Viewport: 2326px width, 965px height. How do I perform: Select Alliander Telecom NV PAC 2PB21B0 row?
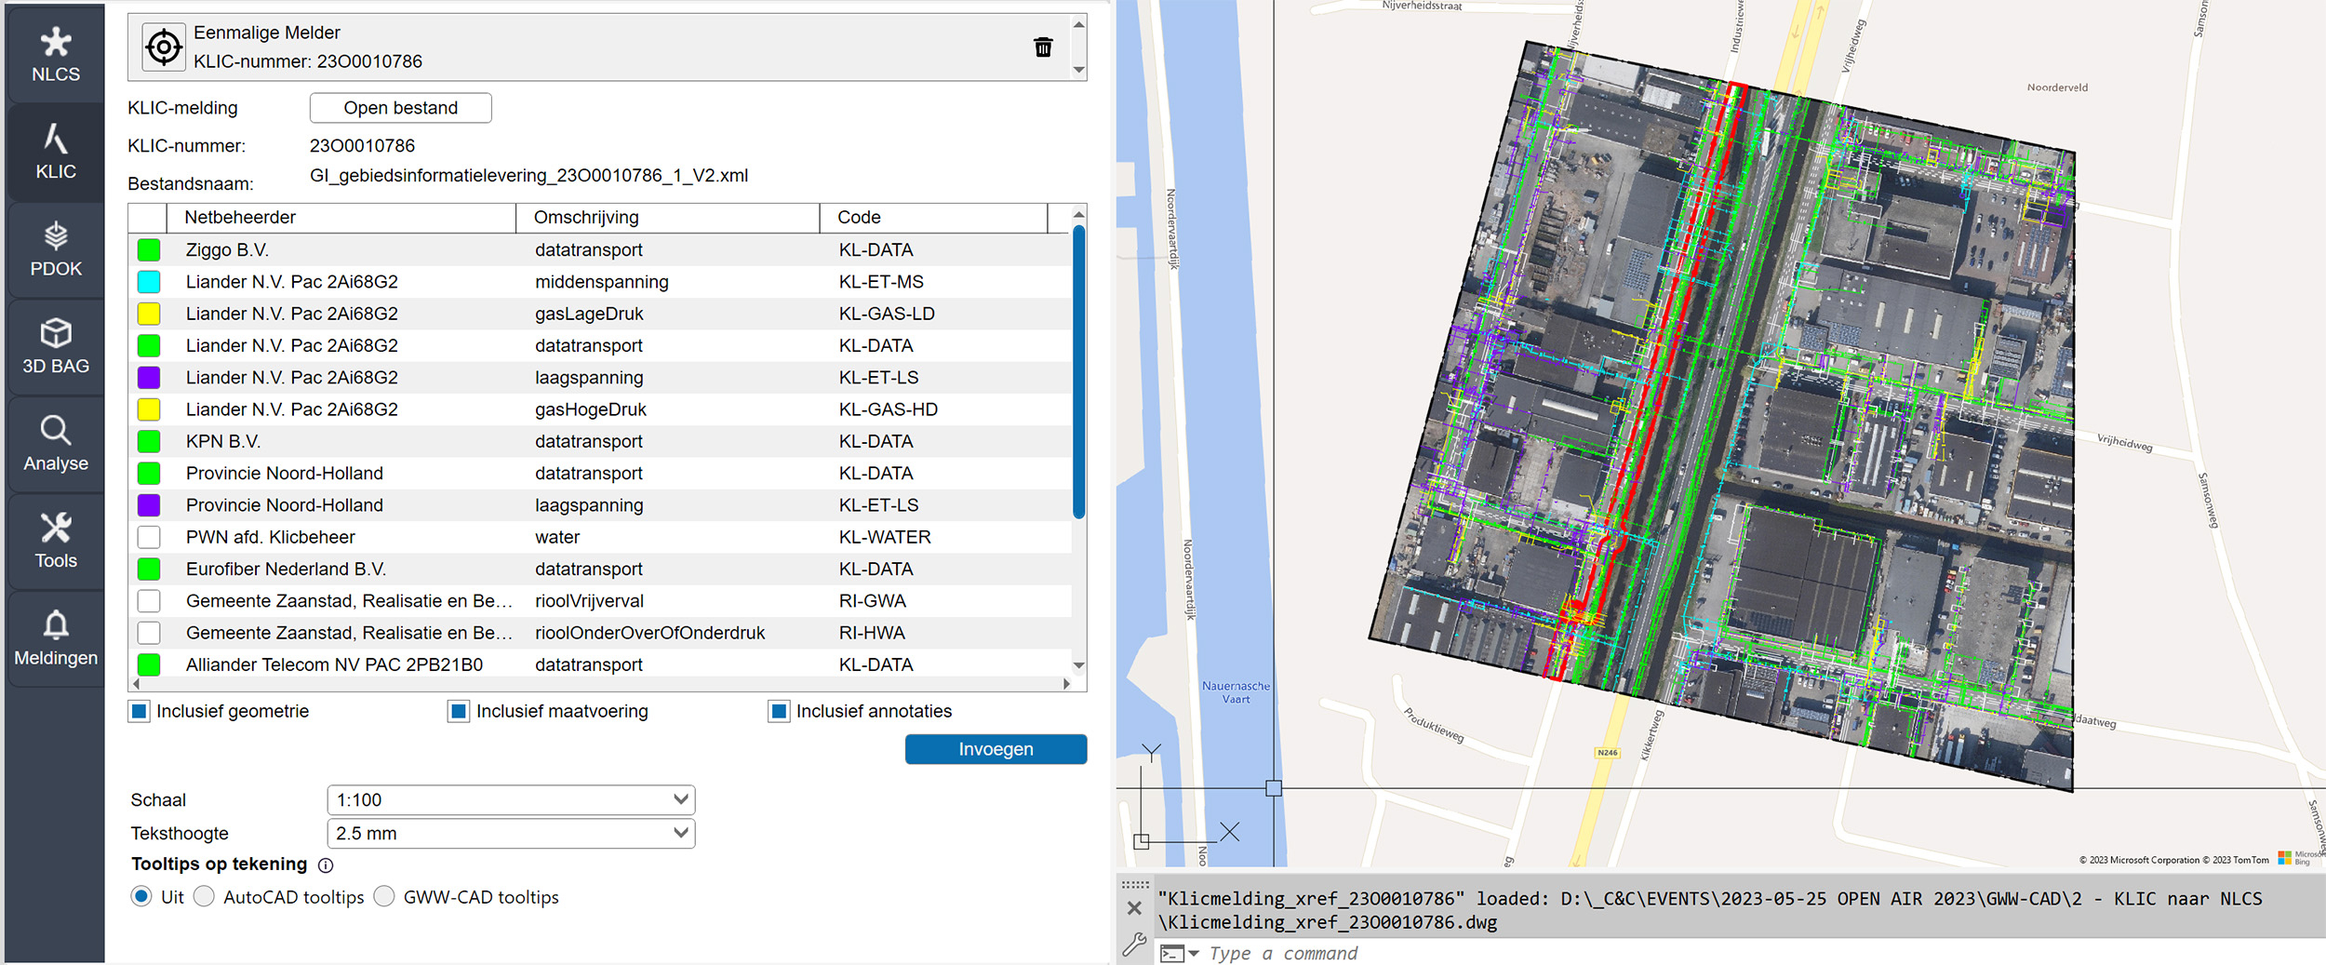tap(600, 664)
